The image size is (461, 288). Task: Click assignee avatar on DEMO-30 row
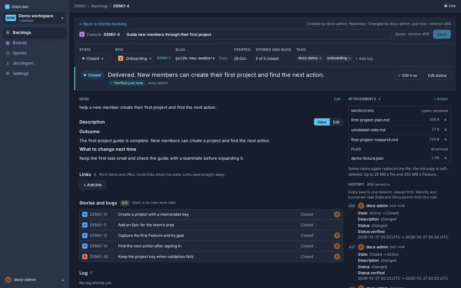(x=337, y=257)
